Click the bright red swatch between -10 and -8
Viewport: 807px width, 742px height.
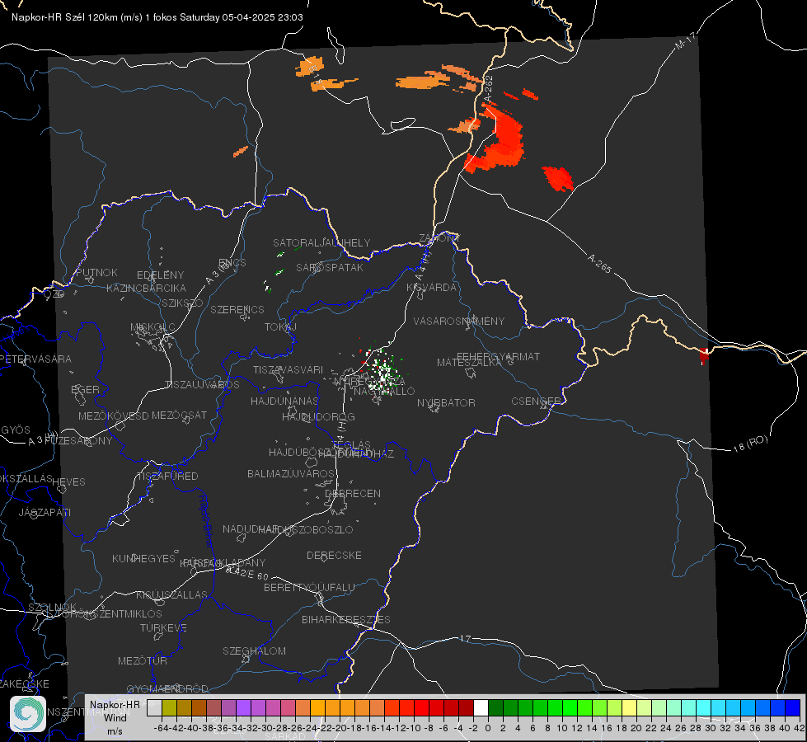(421, 708)
